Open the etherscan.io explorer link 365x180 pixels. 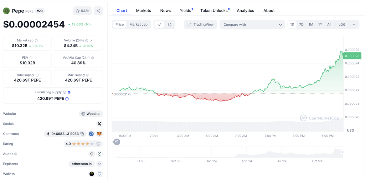pos(82,164)
